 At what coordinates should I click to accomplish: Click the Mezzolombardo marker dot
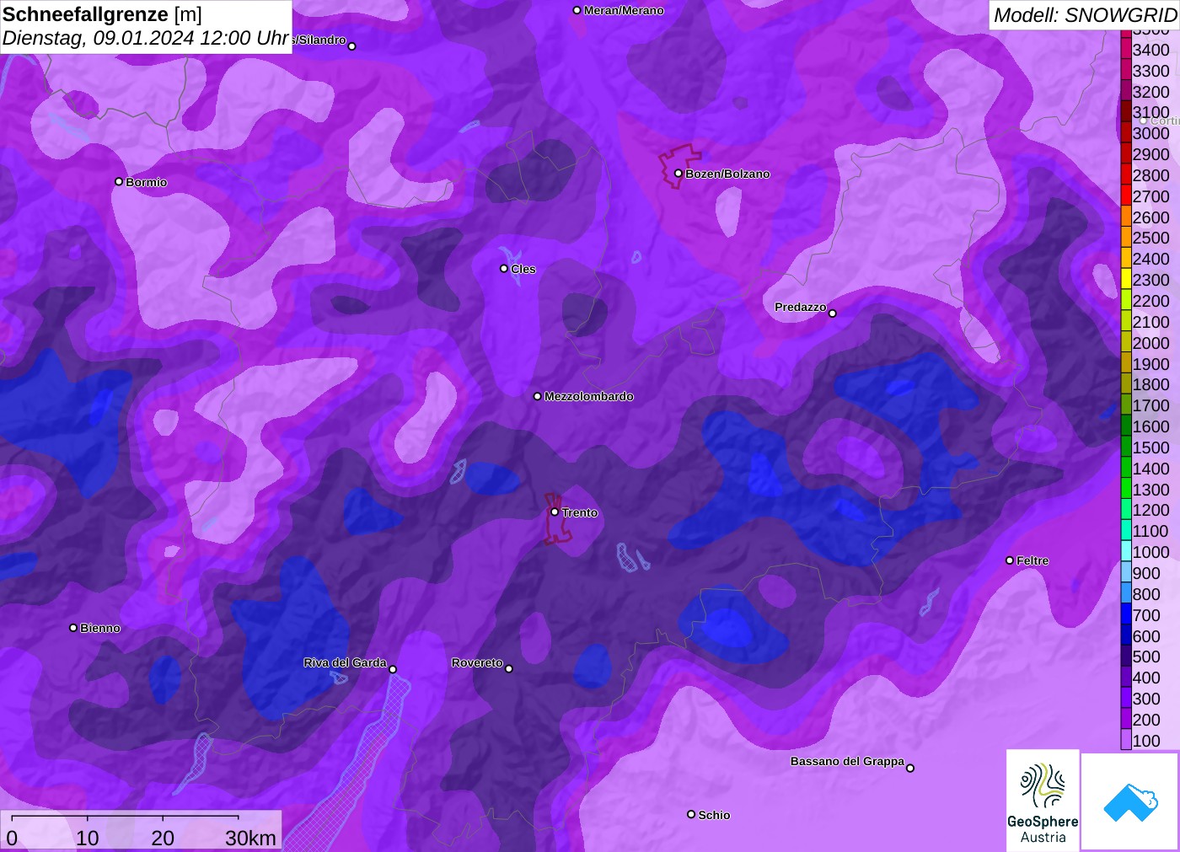pos(538,396)
